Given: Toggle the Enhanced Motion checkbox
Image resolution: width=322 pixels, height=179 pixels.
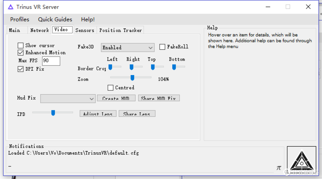Looking at the screenshot, I should (21, 53).
